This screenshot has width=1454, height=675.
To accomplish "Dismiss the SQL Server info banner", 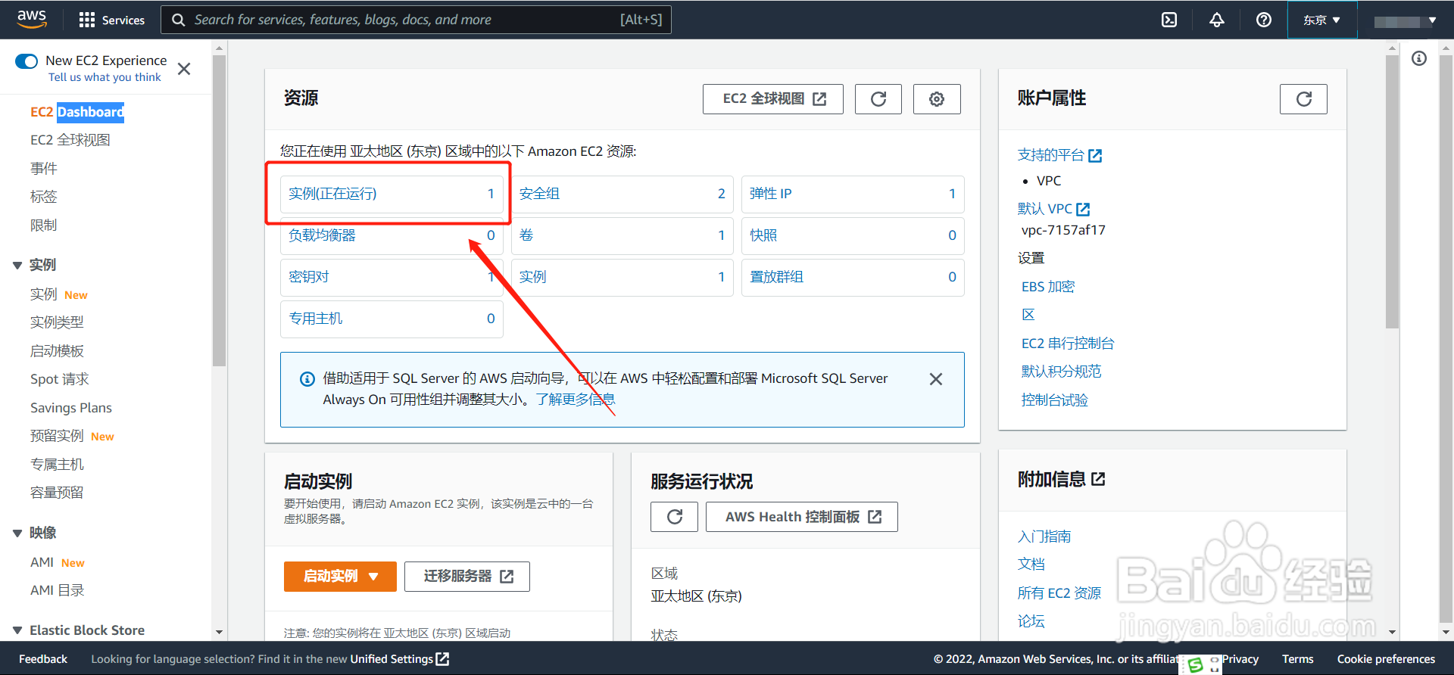I will [936, 379].
